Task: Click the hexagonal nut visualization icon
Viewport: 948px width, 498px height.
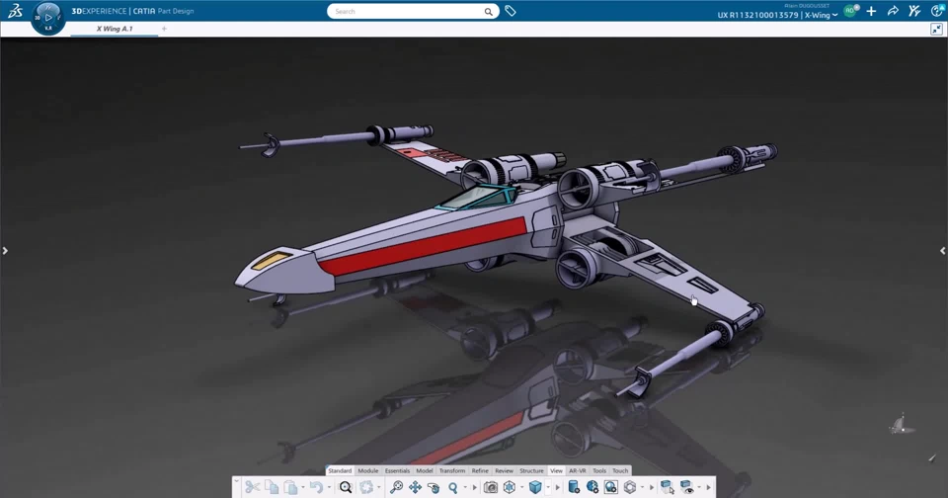Action: tap(630, 487)
